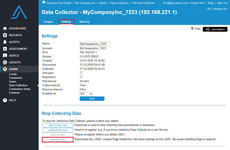Click the Filter funnel icon
The image size is (230, 150).
click(192, 29)
